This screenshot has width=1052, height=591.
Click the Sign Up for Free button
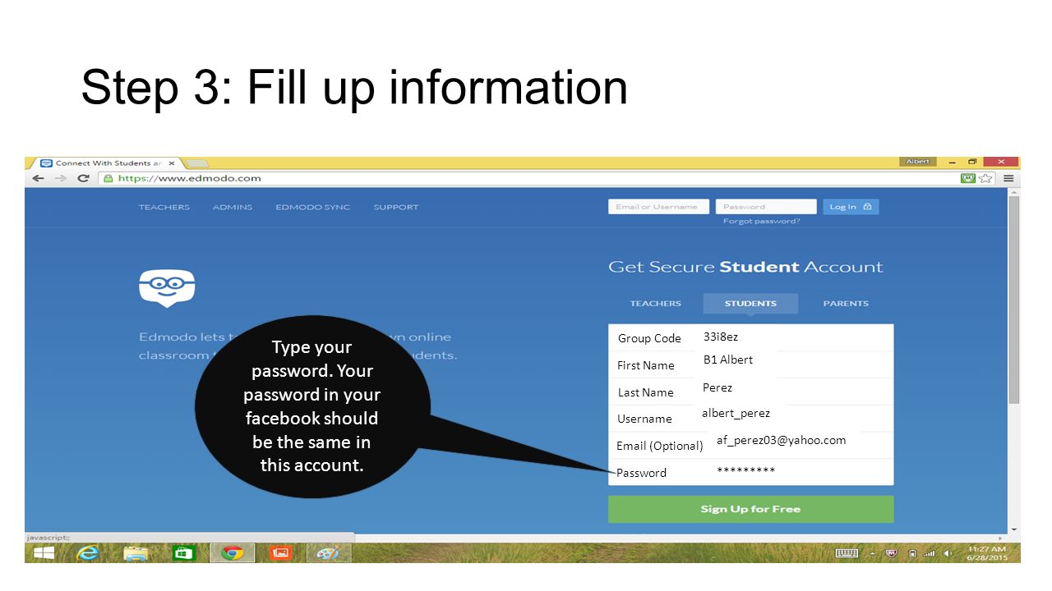pyautogui.click(x=750, y=509)
